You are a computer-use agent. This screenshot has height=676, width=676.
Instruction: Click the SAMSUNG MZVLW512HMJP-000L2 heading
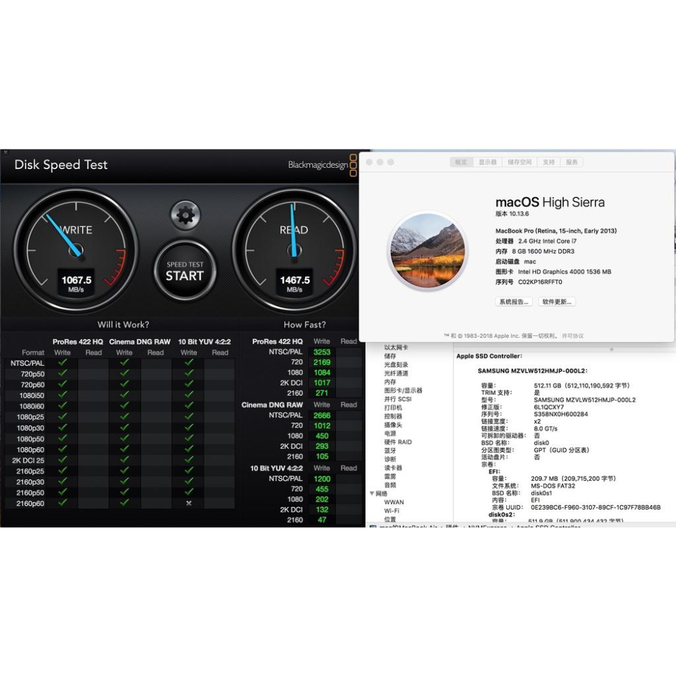coord(533,371)
